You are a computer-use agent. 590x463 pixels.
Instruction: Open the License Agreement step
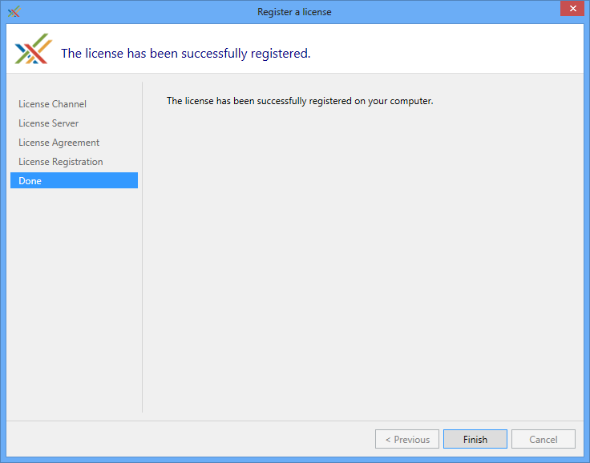pyautogui.click(x=59, y=143)
